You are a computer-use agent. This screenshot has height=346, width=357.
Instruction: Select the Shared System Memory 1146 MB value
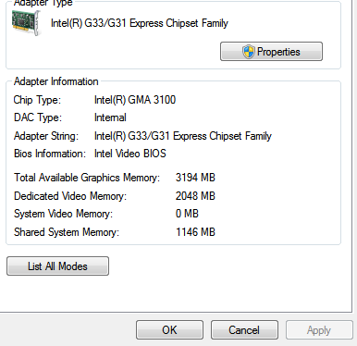point(195,232)
